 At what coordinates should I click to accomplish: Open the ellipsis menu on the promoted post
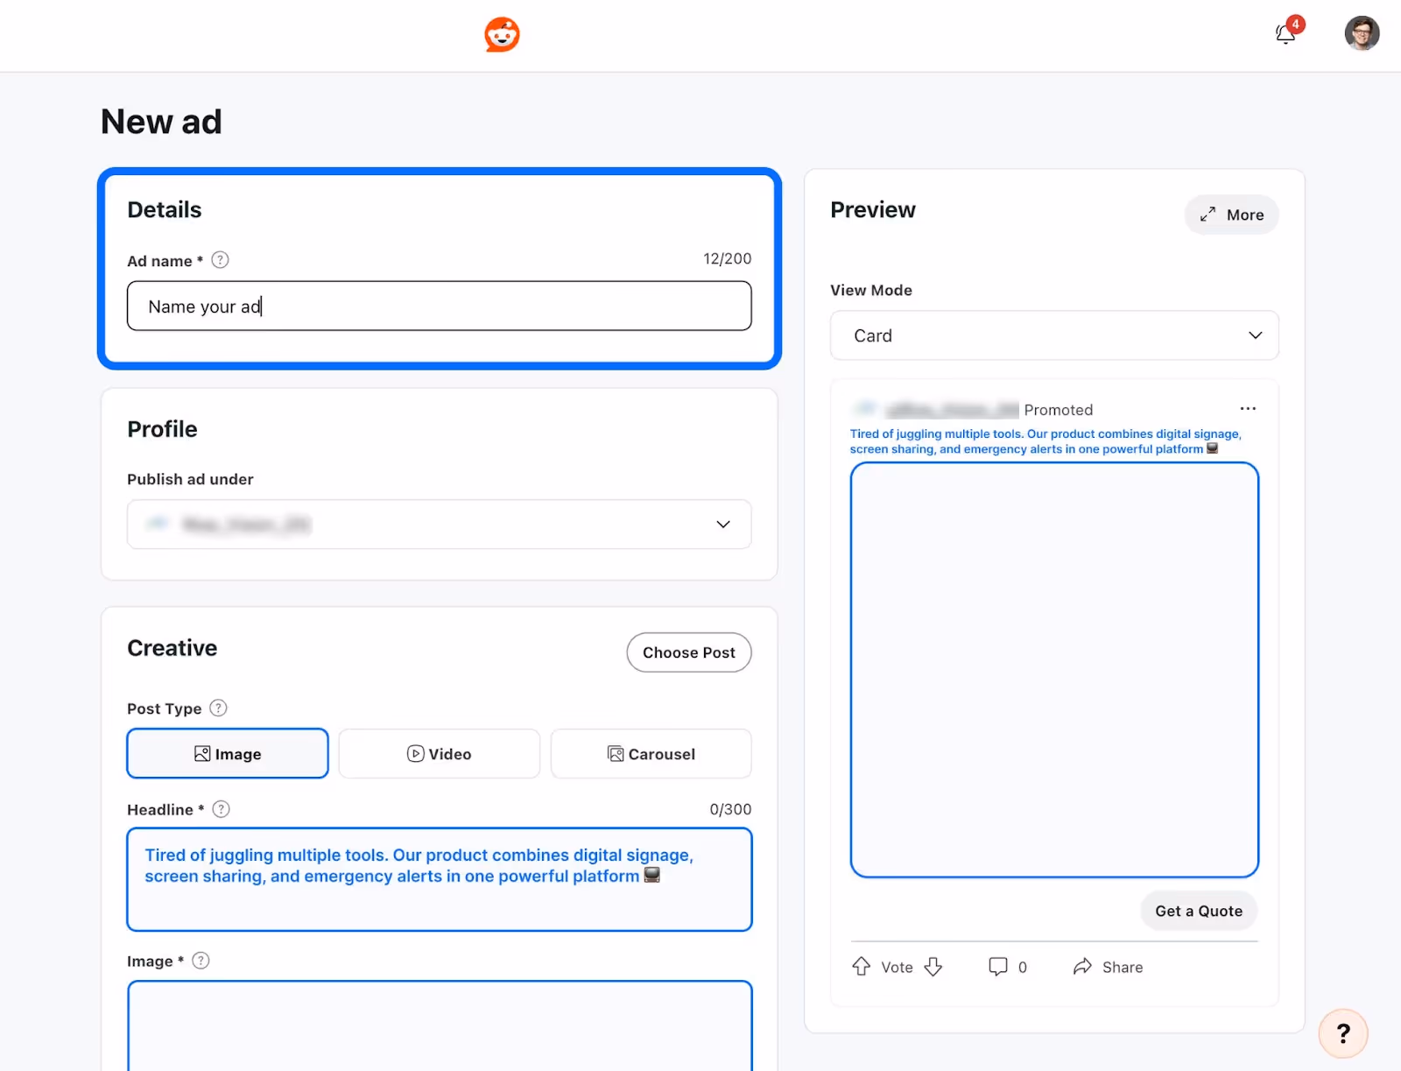1248,408
